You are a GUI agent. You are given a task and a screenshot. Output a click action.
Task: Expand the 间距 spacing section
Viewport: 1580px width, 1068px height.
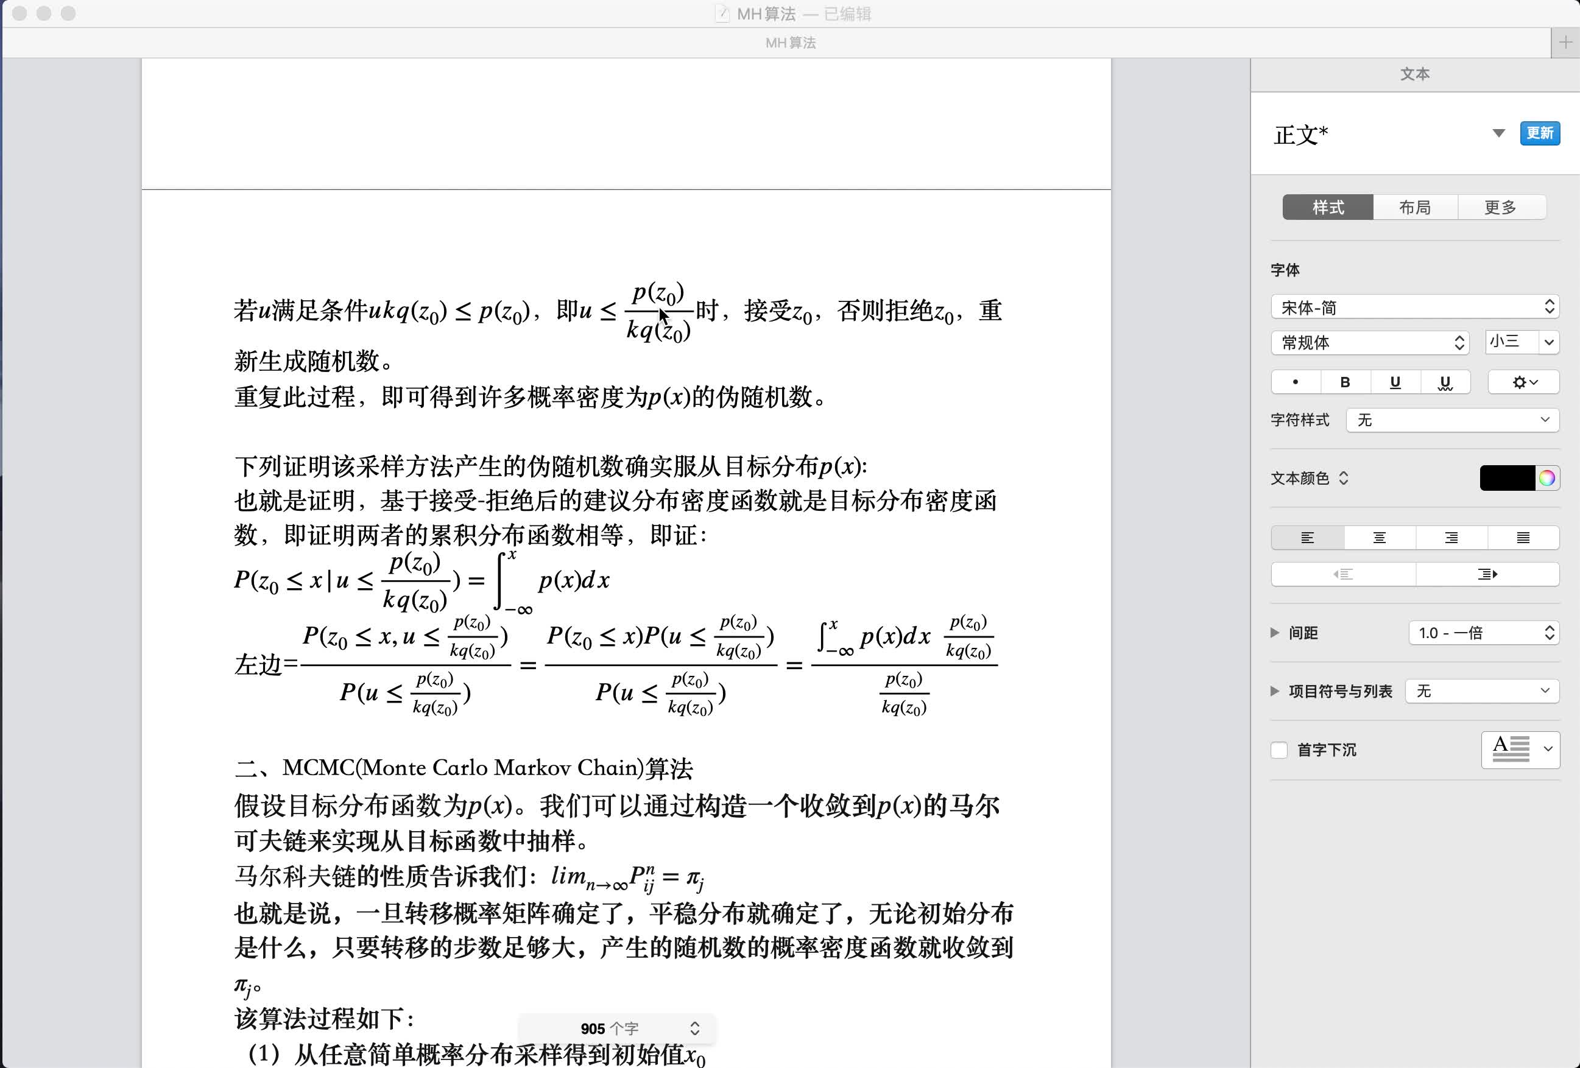click(x=1275, y=633)
